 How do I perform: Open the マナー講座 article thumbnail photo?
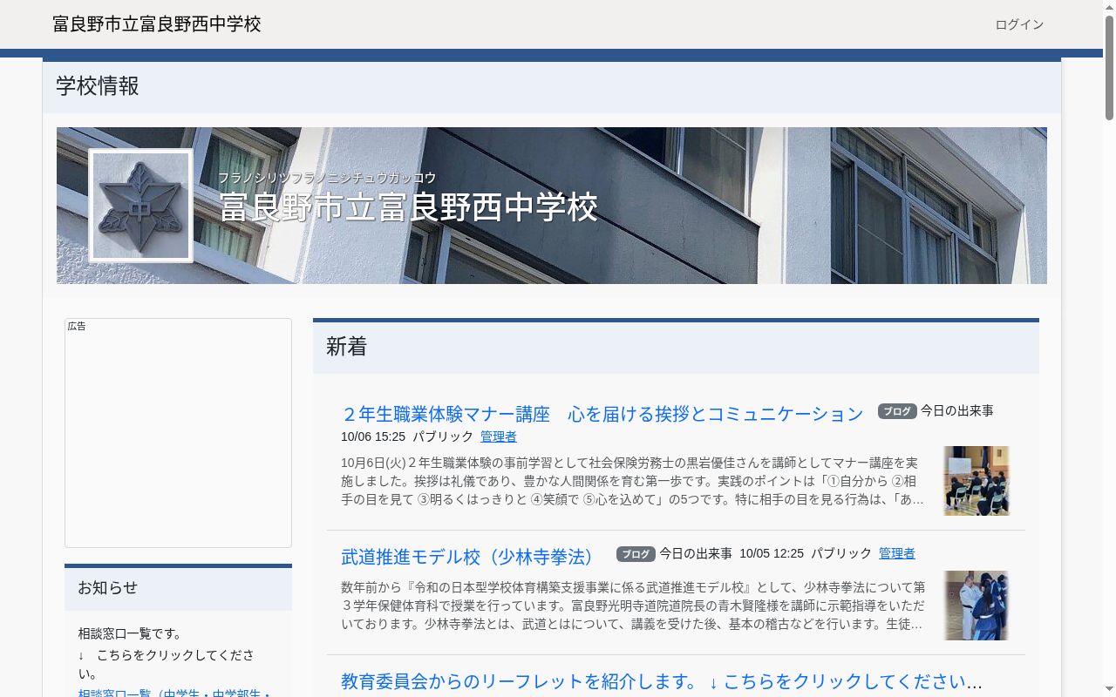click(x=976, y=481)
